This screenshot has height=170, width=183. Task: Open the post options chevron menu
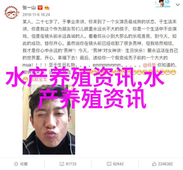coord(178,5)
